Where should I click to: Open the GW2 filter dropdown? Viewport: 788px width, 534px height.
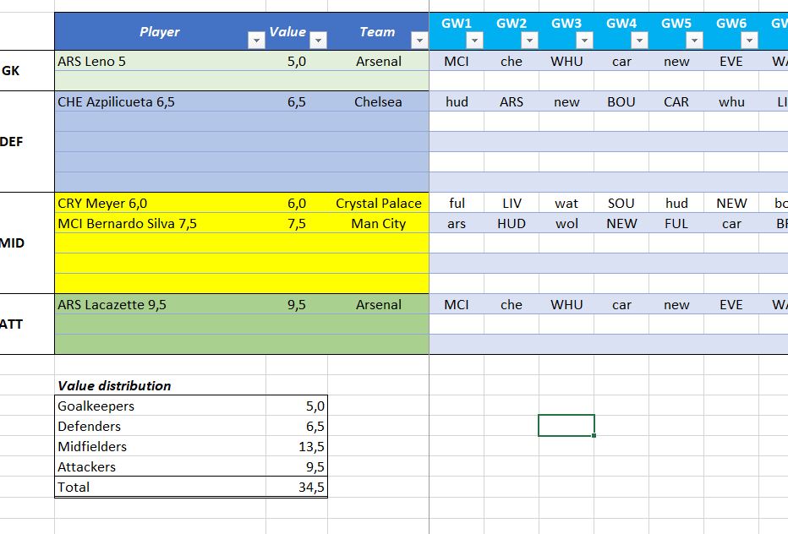[x=529, y=40]
